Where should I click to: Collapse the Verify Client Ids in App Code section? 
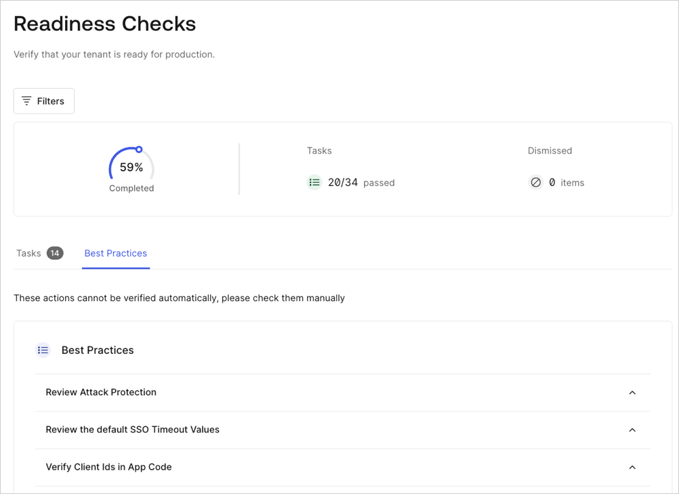632,467
